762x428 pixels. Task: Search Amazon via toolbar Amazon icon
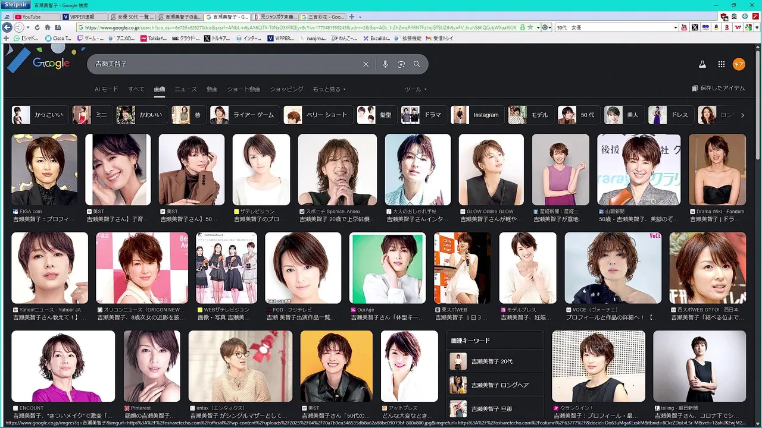tap(716, 27)
